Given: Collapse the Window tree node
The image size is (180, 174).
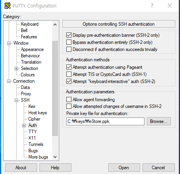Looking at the screenshot, I should click(9, 43).
